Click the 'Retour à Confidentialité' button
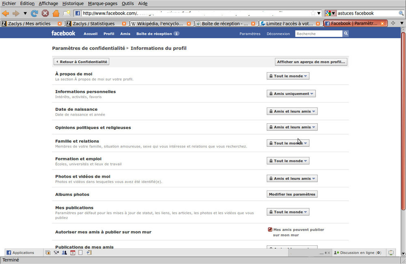The image size is (406, 264). pos(81,62)
